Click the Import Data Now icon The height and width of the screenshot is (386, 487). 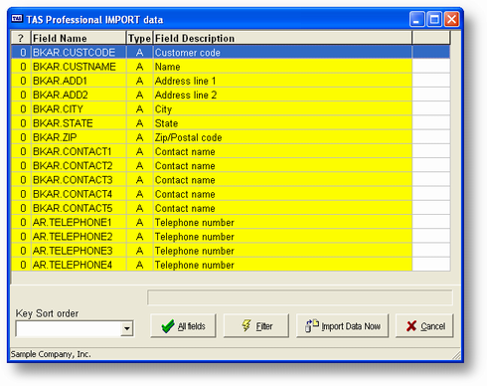[x=311, y=325]
